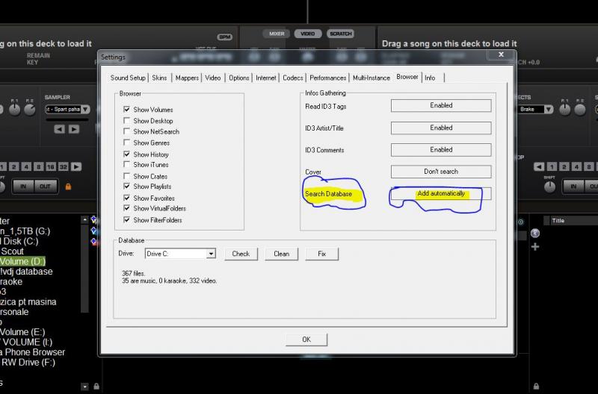Click the orange loop lock icon
This screenshot has height=394, width=598.
(x=68, y=186)
